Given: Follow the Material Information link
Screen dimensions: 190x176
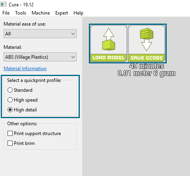Looking at the screenshot, I should coord(25,69).
